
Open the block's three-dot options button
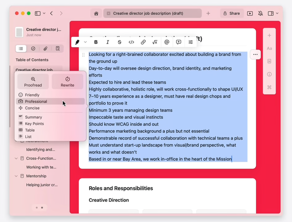point(255,54)
